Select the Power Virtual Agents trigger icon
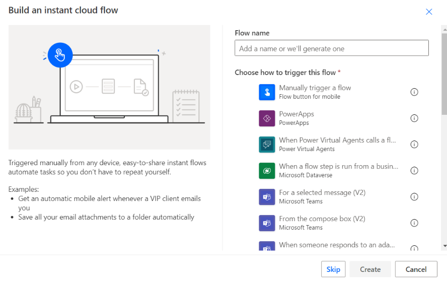Screen dimensions: 447x283 pos(267,145)
